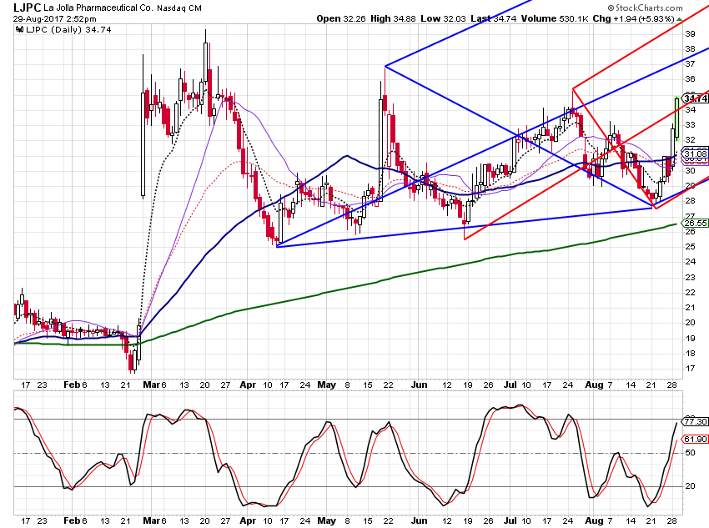The image size is (709, 528).
Task: Click the Chg +1.94 (+5.93%) value
Action: 633,18
